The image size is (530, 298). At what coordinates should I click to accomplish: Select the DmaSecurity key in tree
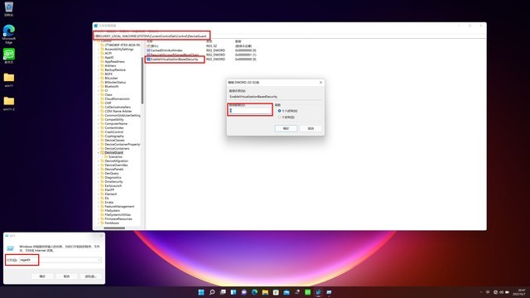[x=113, y=182]
